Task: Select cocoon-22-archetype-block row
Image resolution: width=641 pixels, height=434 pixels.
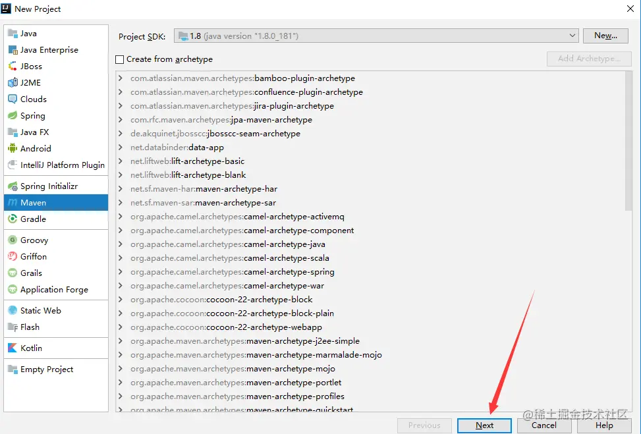Action: pyautogui.click(x=370, y=300)
